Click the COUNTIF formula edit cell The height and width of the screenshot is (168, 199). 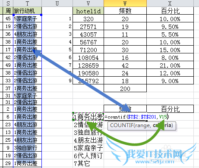(136, 117)
